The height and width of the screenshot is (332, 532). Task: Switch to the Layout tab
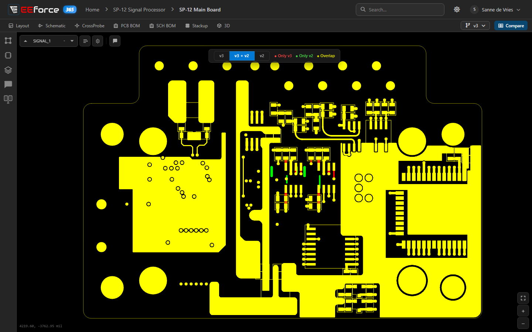pos(19,26)
